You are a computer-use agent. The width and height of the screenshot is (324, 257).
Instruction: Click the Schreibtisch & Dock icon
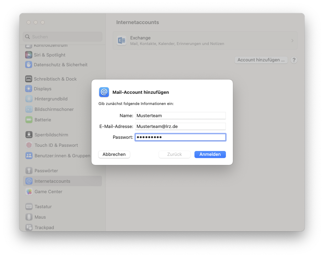(29, 79)
